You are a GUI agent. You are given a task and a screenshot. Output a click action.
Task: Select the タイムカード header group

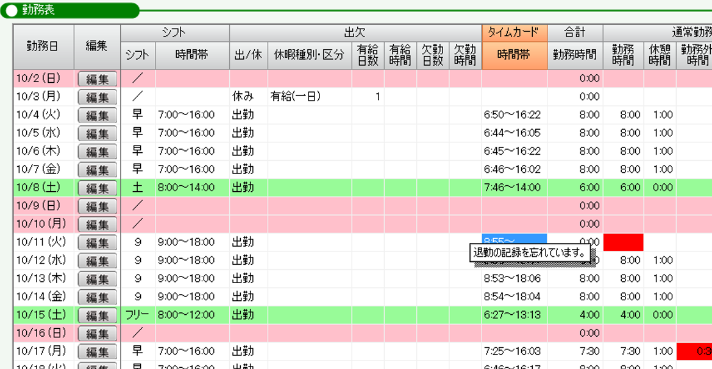pos(514,33)
